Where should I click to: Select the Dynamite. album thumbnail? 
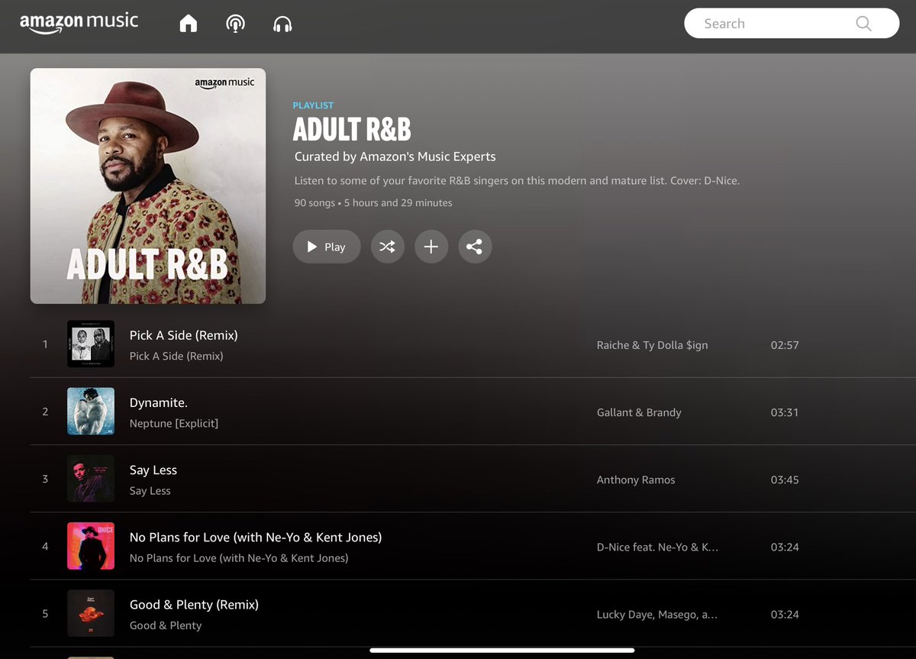tap(91, 412)
